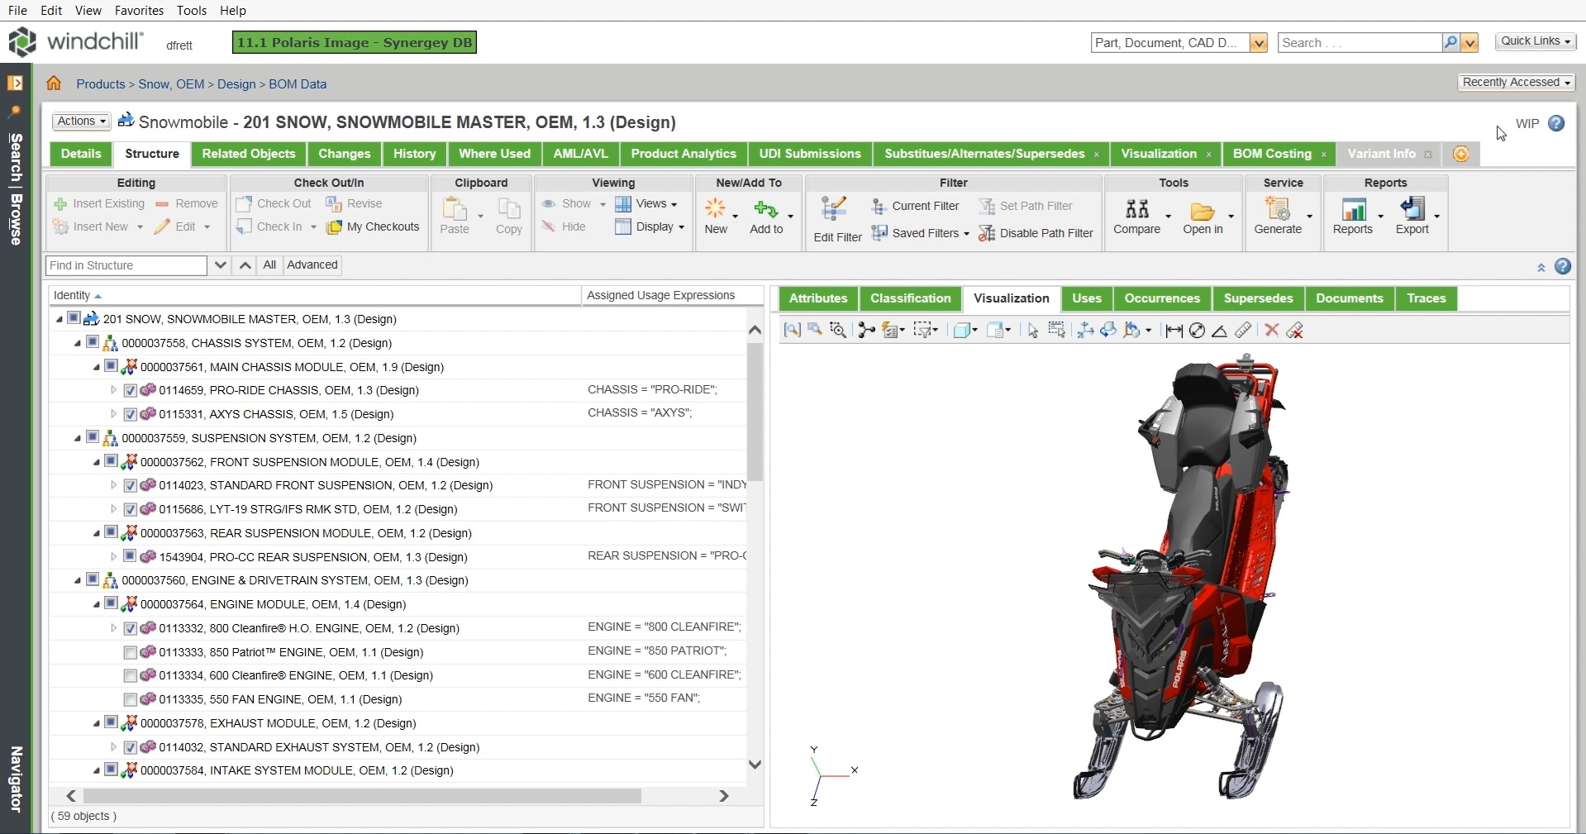
Task: Click the Current Filter icon
Action: coord(879,206)
